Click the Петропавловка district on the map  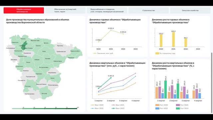53,85
